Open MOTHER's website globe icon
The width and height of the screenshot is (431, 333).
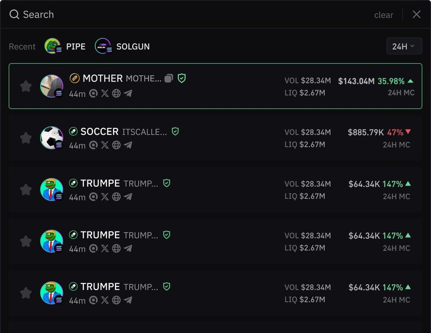pos(116,93)
